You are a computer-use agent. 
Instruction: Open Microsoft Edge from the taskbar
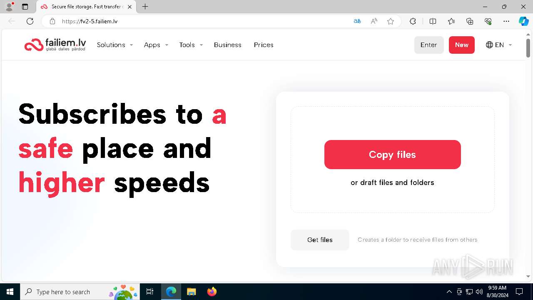(x=171, y=292)
